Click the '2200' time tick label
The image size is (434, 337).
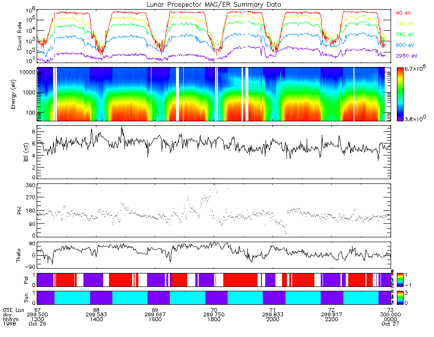pyautogui.click(x=332, y=319)
